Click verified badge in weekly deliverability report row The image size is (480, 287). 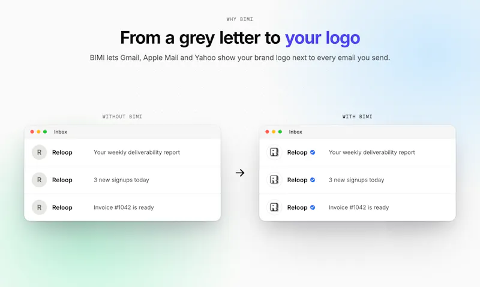click(x=313, y=152)
